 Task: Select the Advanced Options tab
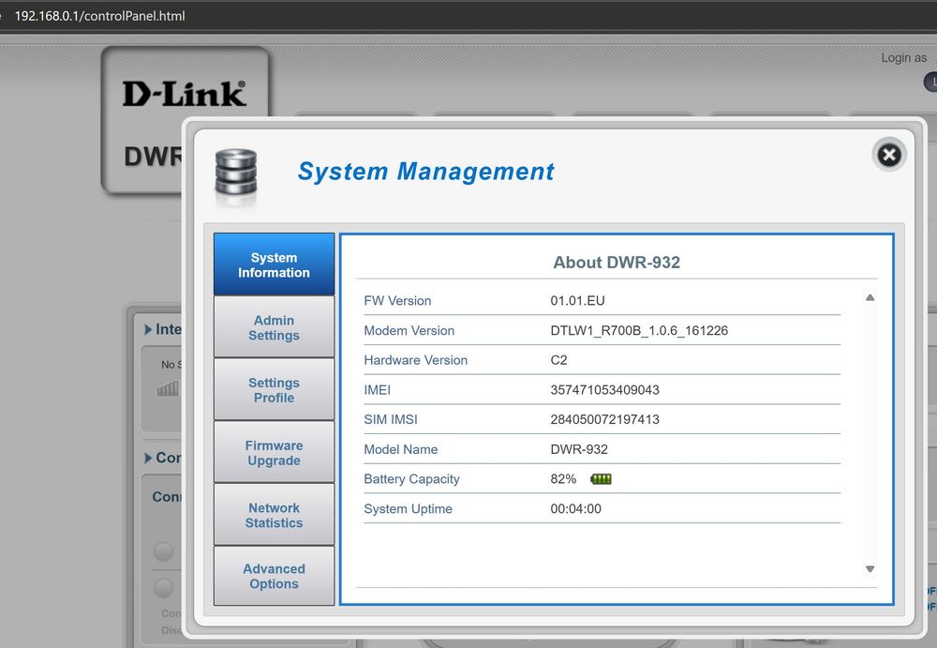point(274,576)
